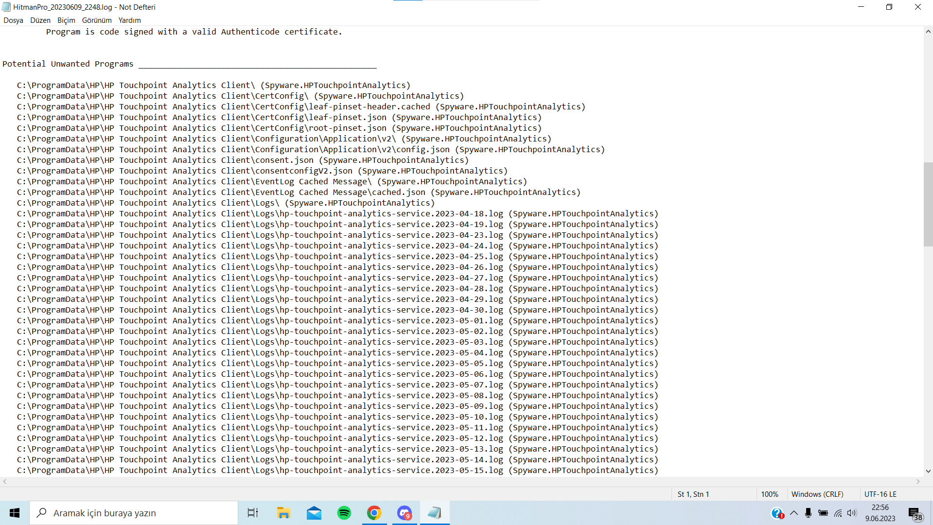Click the 'Potential Unwanted Programs' heading
933x525 pixels.
coord(68,64)
